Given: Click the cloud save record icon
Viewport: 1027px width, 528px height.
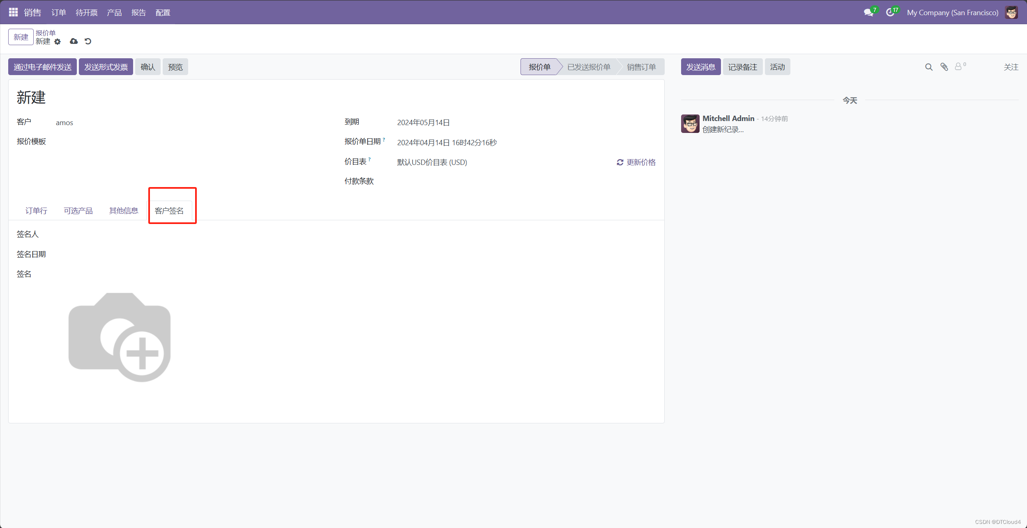Looking at the screenshot, I should pos(74,41).
